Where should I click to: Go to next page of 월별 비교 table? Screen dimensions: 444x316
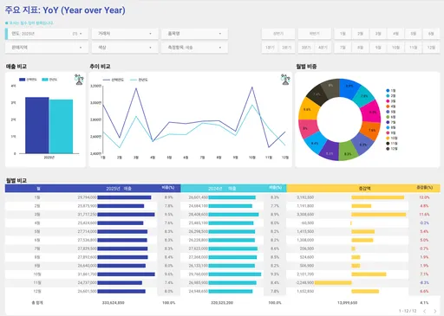coord(434,311)
